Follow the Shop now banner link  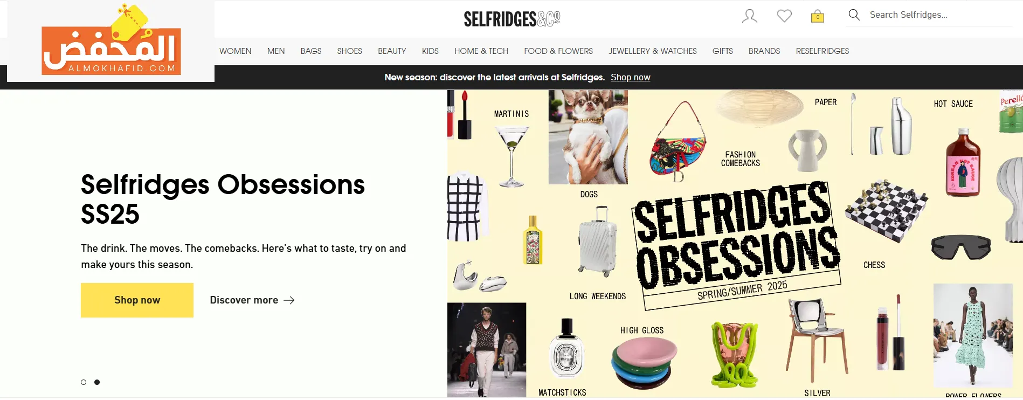(631, 77)
